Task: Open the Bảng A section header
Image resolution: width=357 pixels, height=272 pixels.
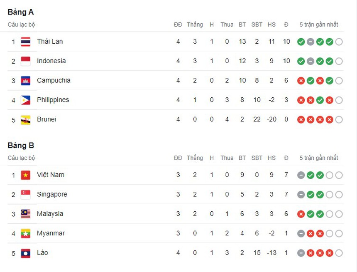Action: 20,12
